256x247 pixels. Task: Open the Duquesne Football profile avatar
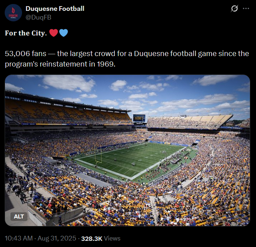[x=13, y=13]
